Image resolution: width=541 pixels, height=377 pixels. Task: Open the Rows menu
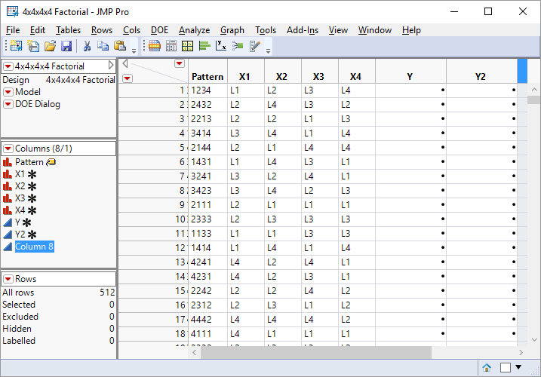[102, 30]
